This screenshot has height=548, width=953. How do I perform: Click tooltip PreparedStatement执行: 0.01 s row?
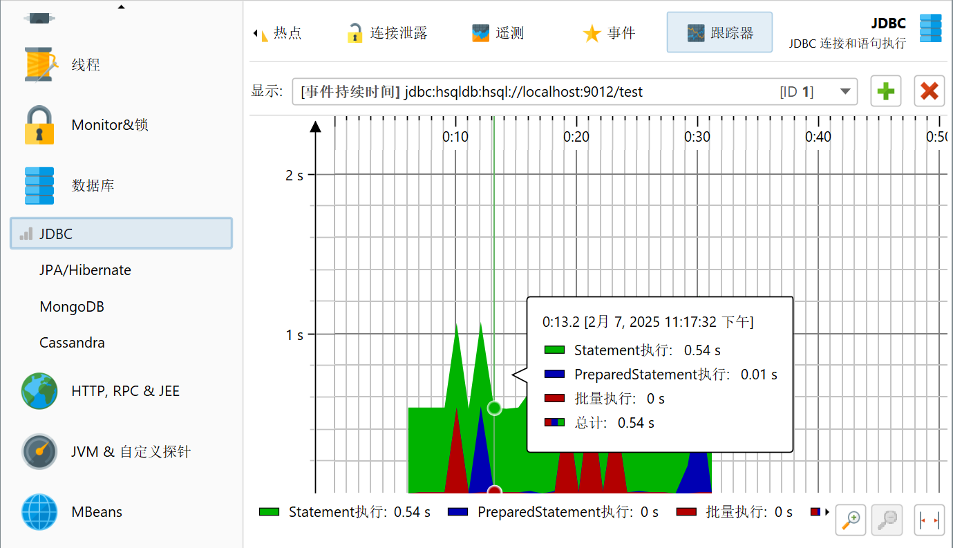point(661,375)
